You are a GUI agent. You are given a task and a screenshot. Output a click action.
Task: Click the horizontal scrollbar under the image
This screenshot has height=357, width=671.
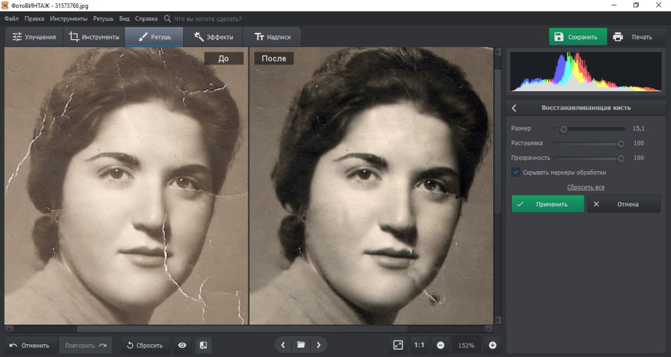pyautogui.click(x=242, y=329)
